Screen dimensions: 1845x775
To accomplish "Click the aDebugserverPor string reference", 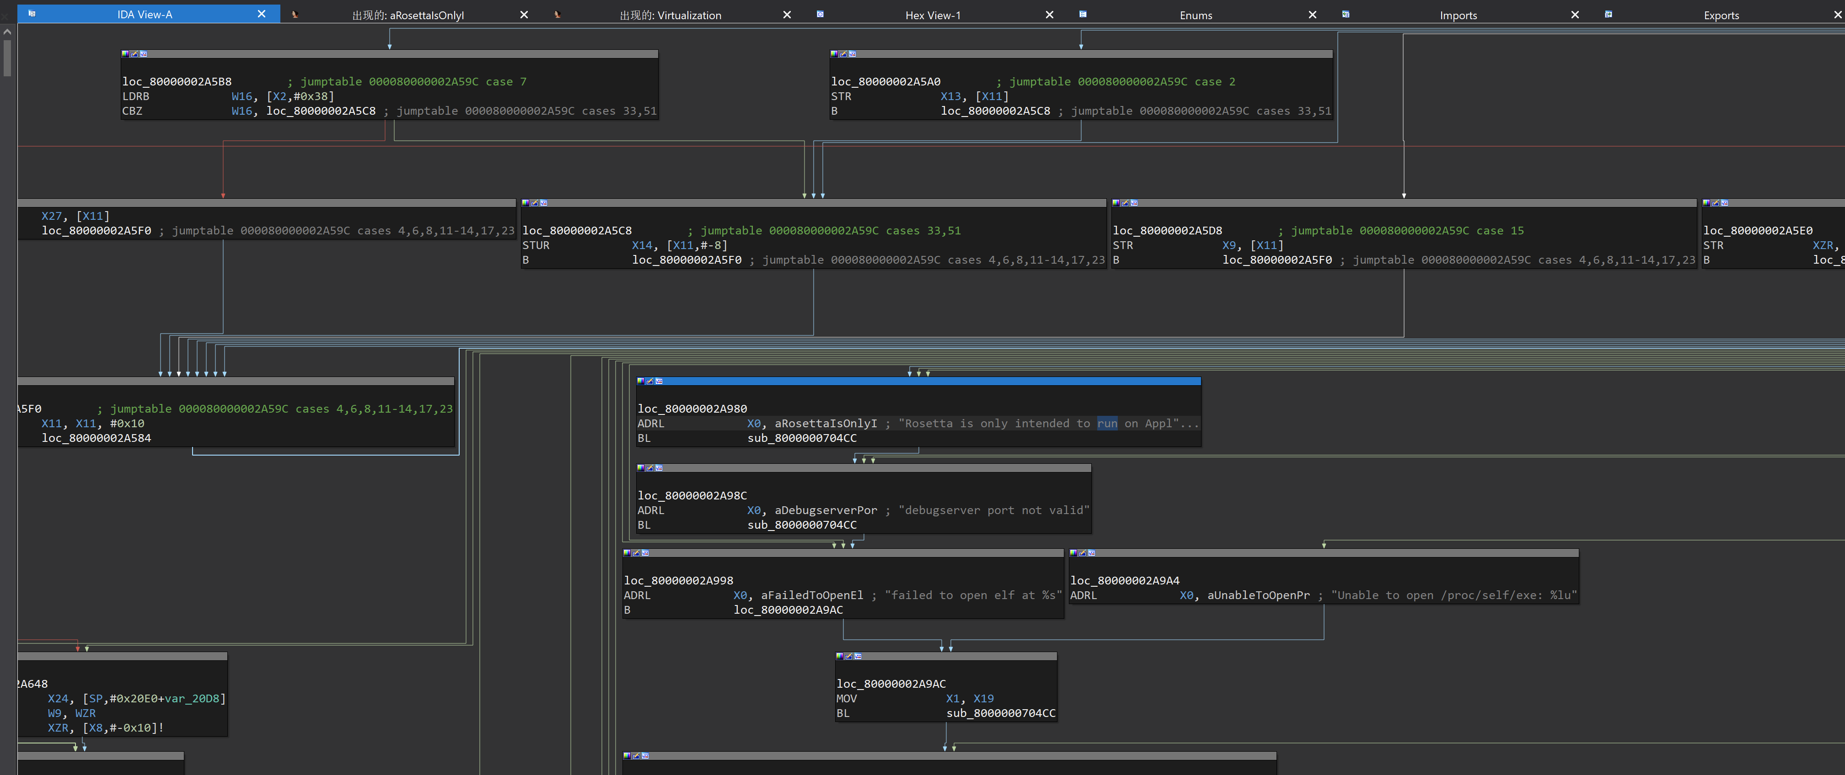I will [825, 510].
